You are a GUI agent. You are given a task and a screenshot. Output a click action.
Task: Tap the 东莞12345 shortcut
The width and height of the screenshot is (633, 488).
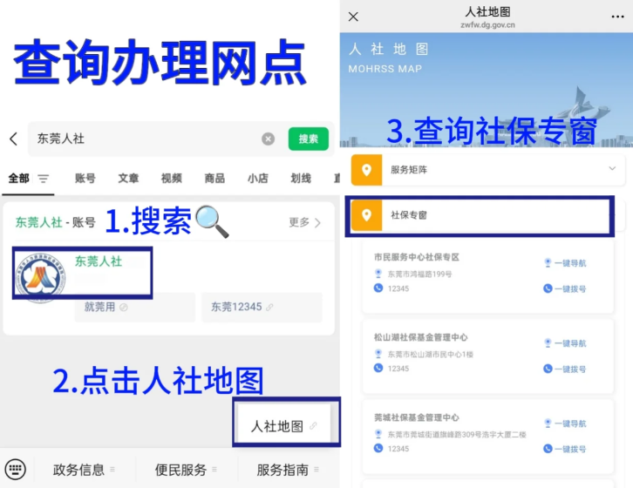242,307
